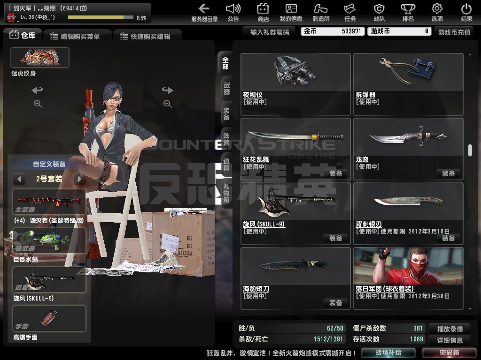
Task: Select the 落日军团 jersey character item
Action: pyautogui.click(x=408, y=278)
